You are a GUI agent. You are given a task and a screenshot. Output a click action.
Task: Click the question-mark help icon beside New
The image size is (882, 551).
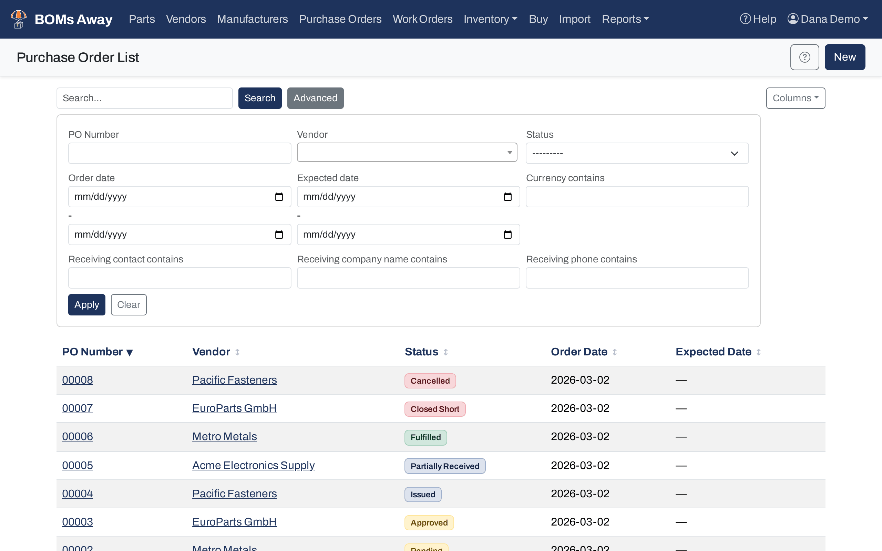804,57
